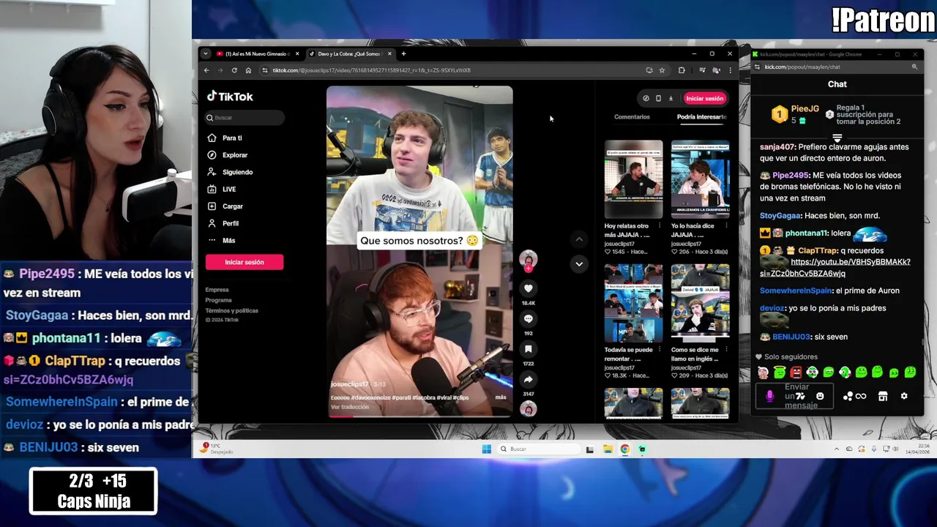Go to next video with down chevron
The image size is (937, 527).
pyautogui.click(x=579, y=263)
